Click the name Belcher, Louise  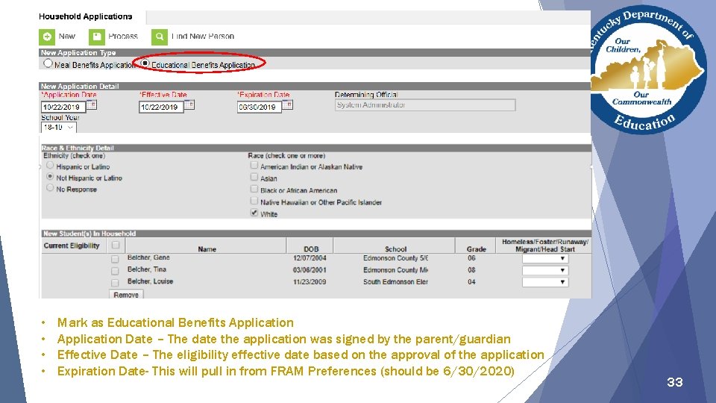coord(150,281)
